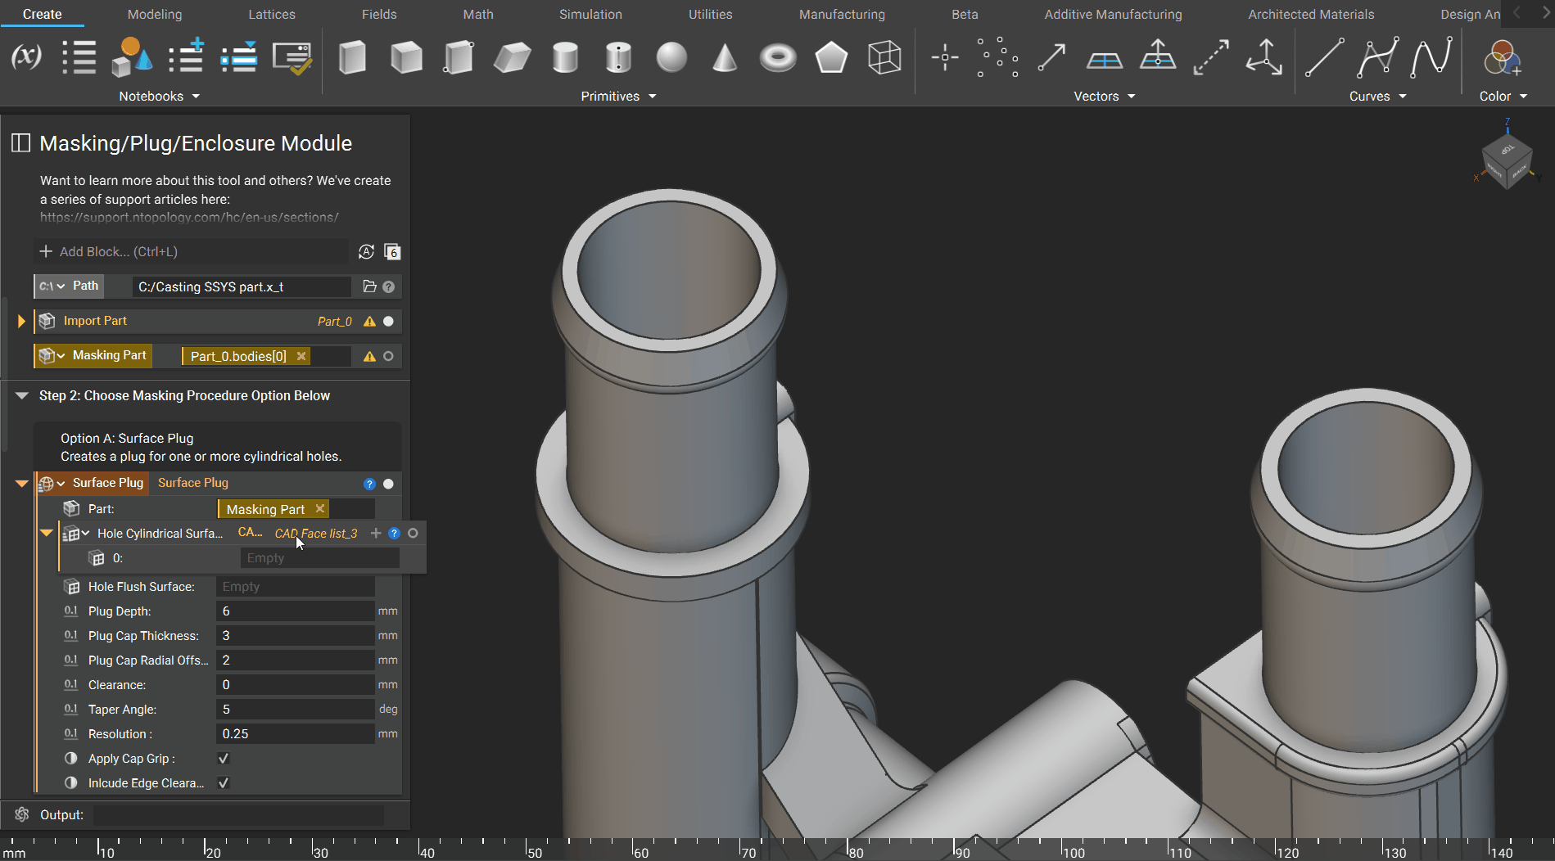
Task: Select the Sphere primitive icon
Action: pos(671,58)
